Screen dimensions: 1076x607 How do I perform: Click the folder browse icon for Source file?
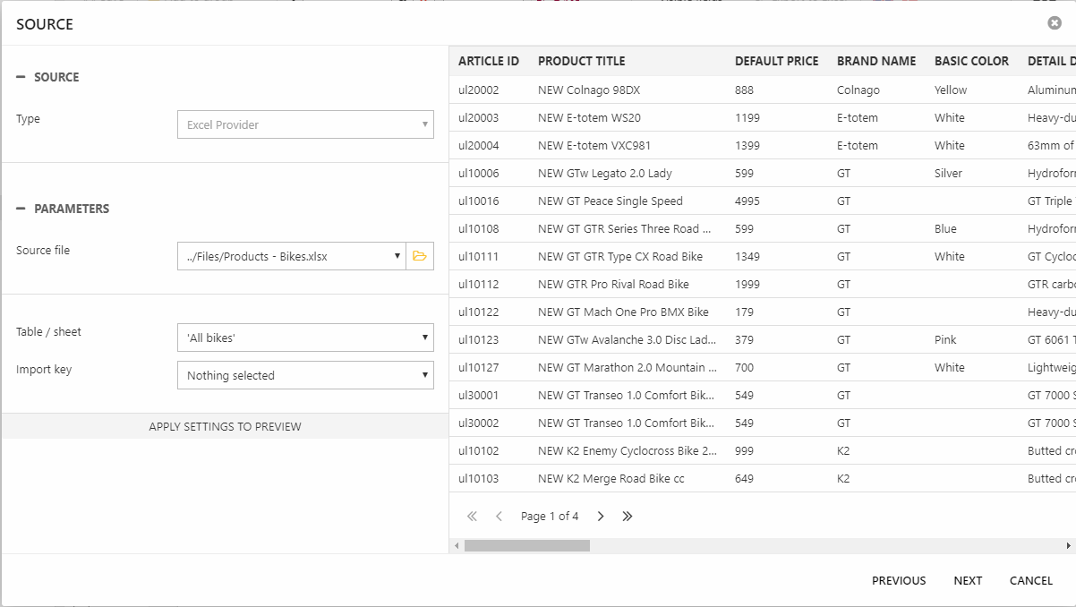click(x=420, y=256)
